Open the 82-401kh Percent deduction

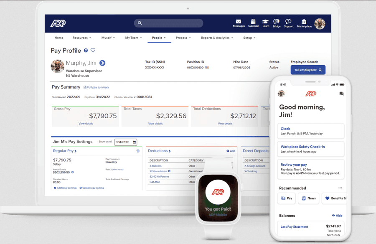click(x=159, y=177)
